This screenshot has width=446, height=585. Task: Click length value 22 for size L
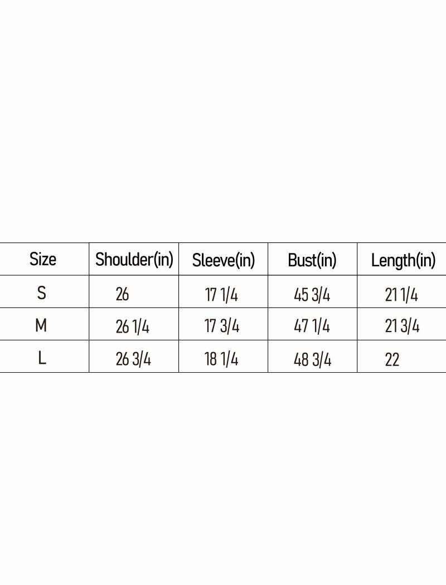[392, 360]
